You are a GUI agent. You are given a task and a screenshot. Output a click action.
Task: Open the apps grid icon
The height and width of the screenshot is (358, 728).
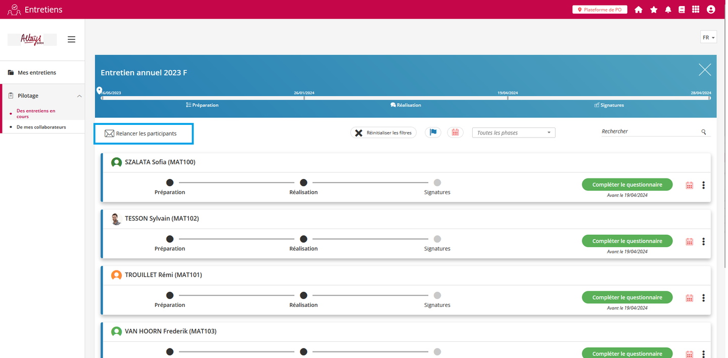click(696, 10)
